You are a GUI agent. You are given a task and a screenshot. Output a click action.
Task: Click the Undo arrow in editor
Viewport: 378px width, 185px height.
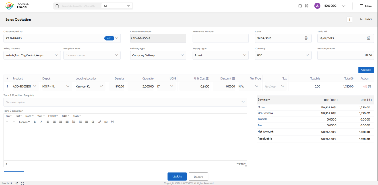click(x=7, y=122)
